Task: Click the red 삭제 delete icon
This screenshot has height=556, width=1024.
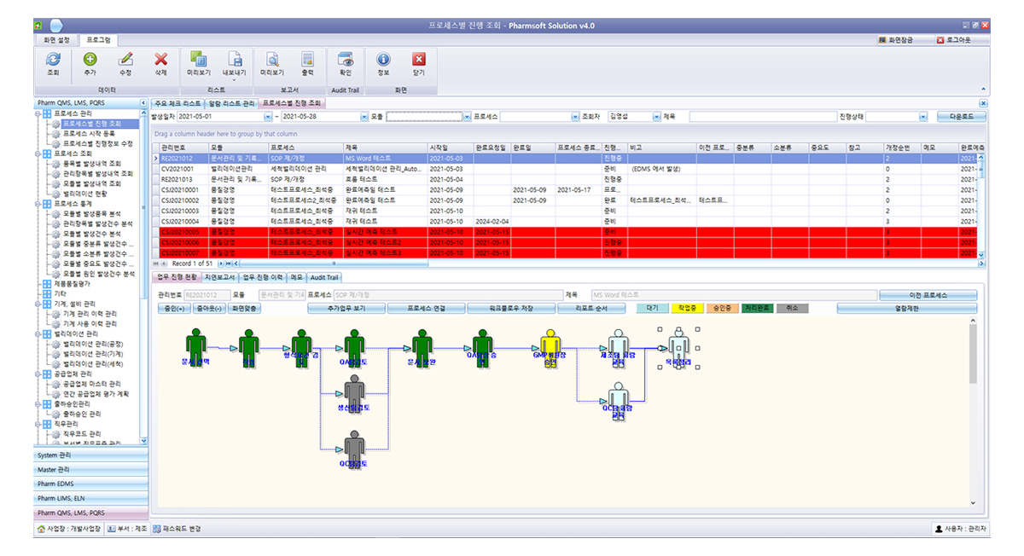Action: [x=160, y=60]
